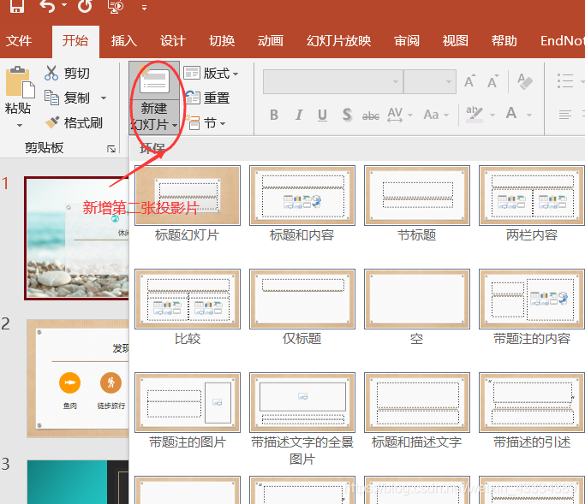This screenshot has height=504, width=585.
Task: Open the 文件 menu tab
Action: pyautogui.click(x=19, y=40)
